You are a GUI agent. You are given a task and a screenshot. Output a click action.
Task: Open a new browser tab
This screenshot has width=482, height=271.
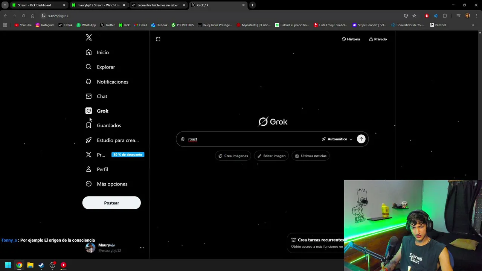(x=253, y=5)
